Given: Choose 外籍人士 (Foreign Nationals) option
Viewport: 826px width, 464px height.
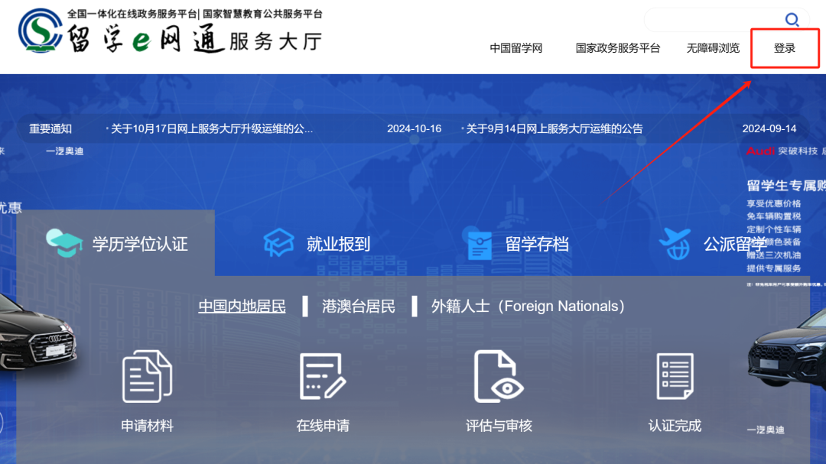Looking at the screenshot, I should click(528, 307).
